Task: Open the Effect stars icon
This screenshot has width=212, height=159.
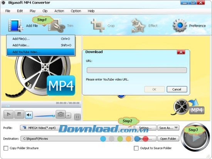Action: (x=138, y=26)
